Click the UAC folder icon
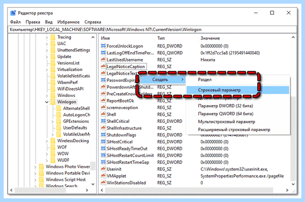The width and height of the screenshot is (305, 202). (x=53, y=44)
